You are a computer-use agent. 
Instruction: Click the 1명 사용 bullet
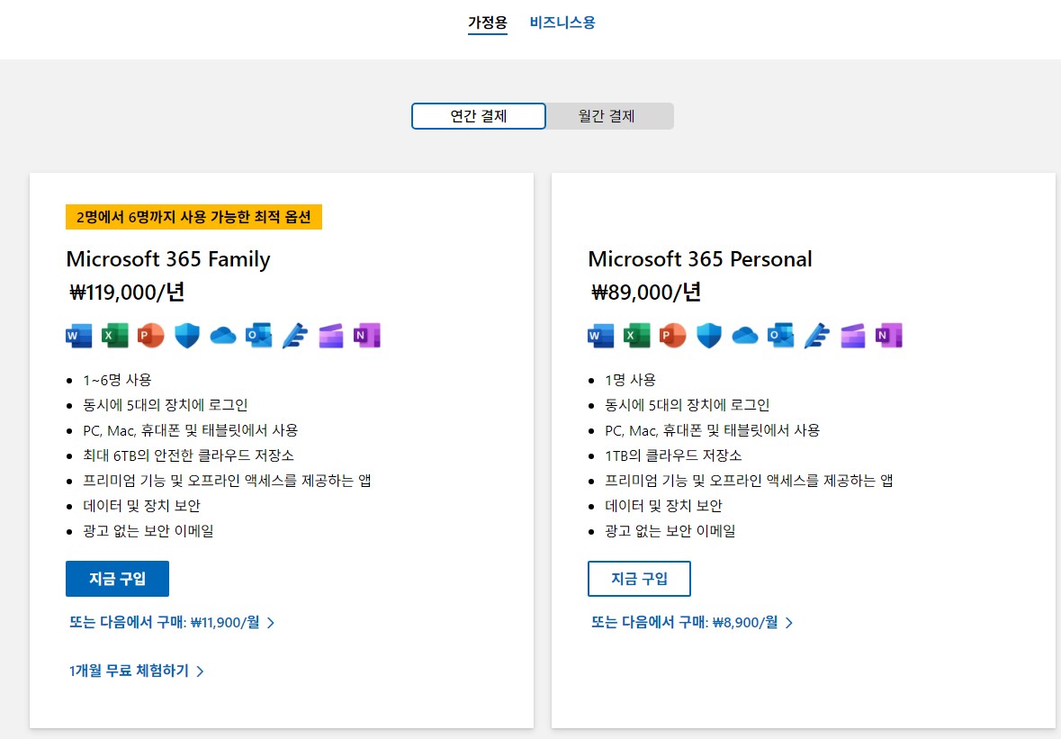click(x=630, y=380)
